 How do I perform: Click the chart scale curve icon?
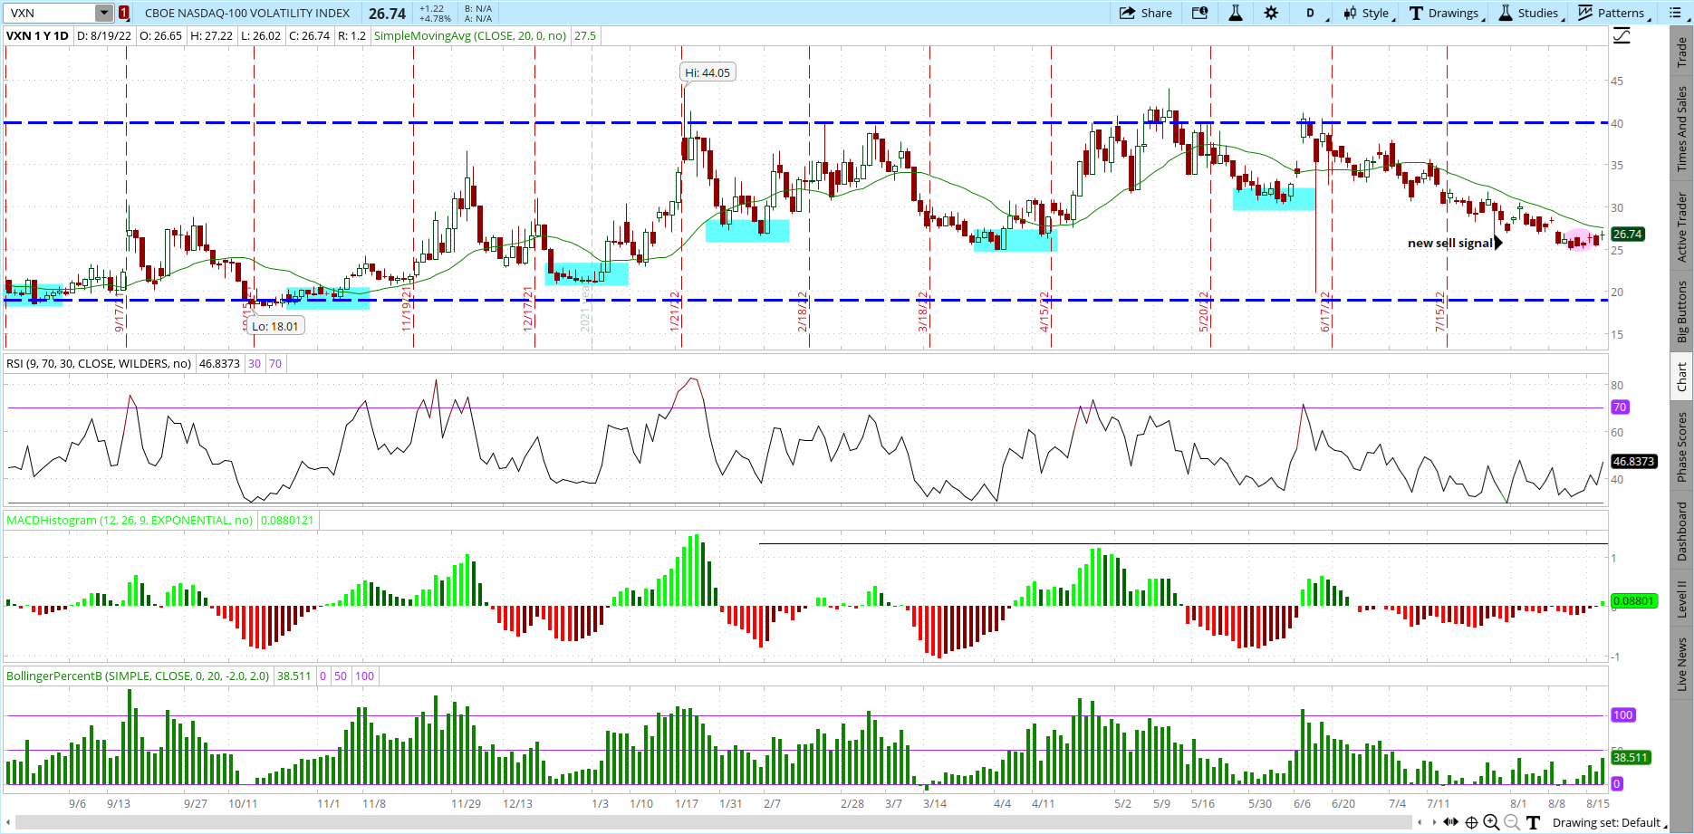tap(1622, 35)
